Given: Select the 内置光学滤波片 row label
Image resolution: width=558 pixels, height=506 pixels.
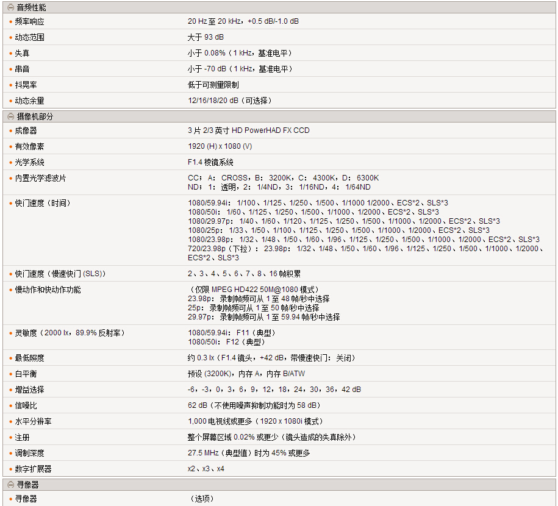Looking at the screenshot, I should pyautogui.click(x=40, y=179).
